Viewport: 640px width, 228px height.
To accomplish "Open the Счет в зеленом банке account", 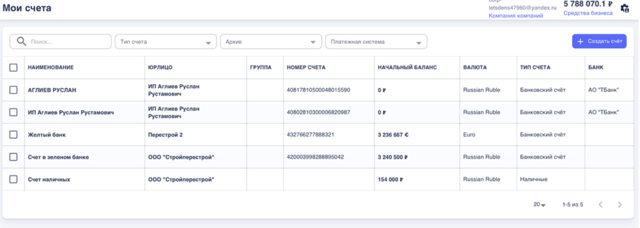I will click(x=58, y=157).
